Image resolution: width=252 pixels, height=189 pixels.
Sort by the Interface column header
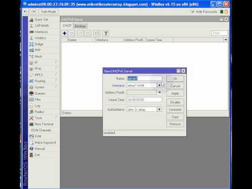[109, 40]
